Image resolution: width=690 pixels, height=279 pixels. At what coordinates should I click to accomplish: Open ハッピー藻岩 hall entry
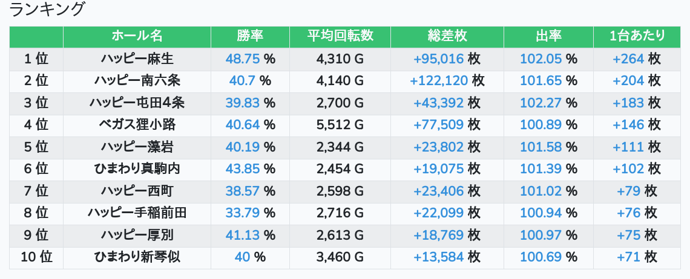[x=137, y=147]
